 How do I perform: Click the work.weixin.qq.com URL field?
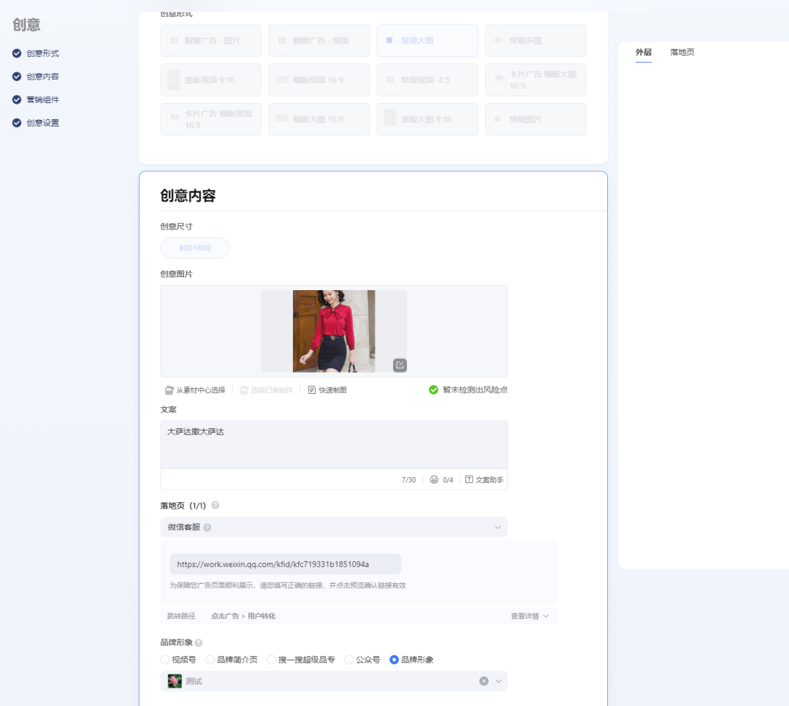[286, 564]
